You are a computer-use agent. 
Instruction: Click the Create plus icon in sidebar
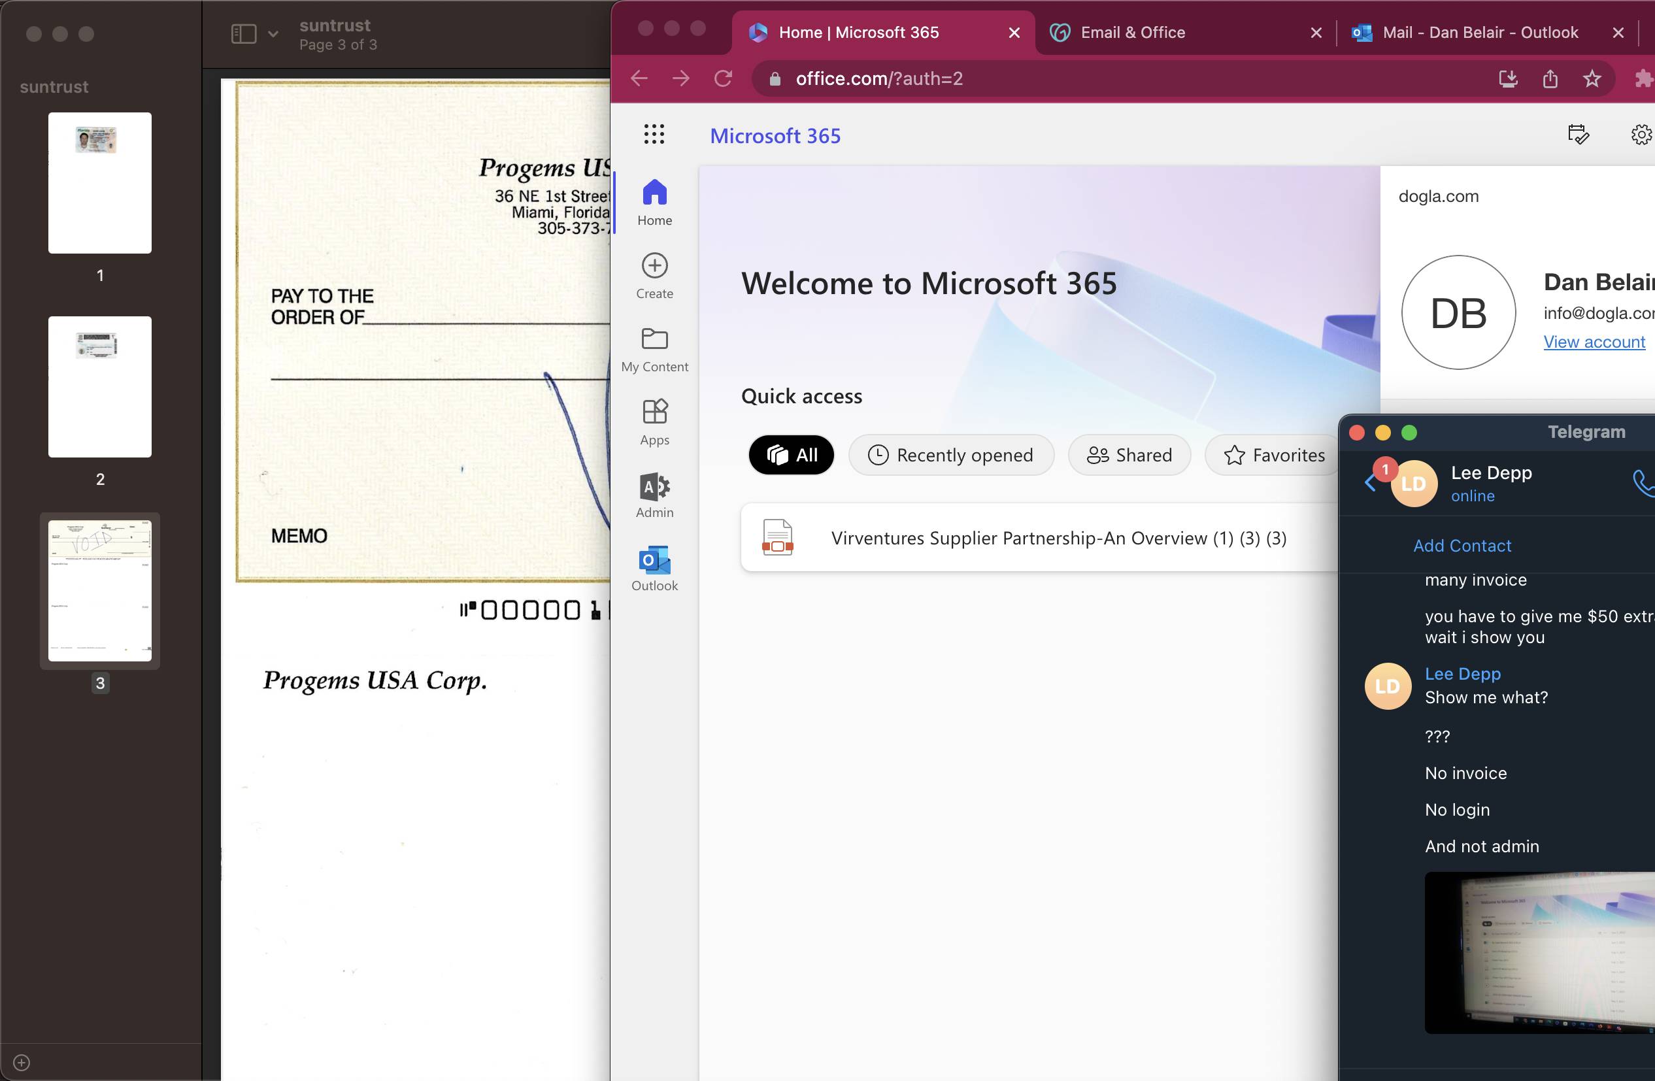click(x=654, y=265)
